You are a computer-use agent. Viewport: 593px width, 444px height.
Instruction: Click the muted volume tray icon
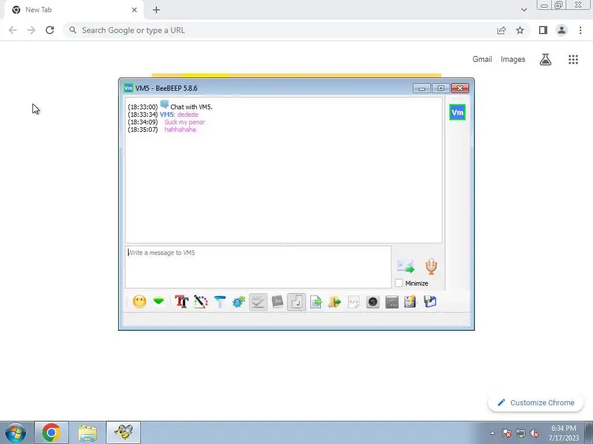click(535, 433)
